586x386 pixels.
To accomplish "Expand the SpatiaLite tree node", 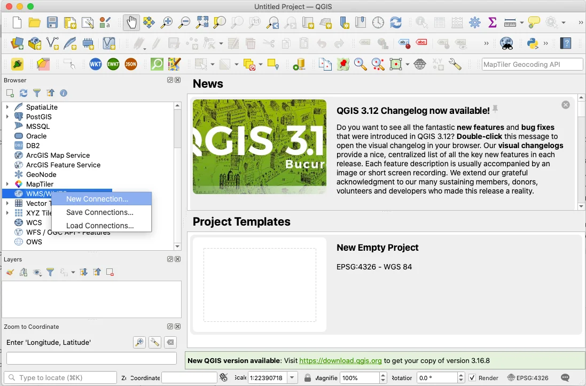I will (7, 107).
